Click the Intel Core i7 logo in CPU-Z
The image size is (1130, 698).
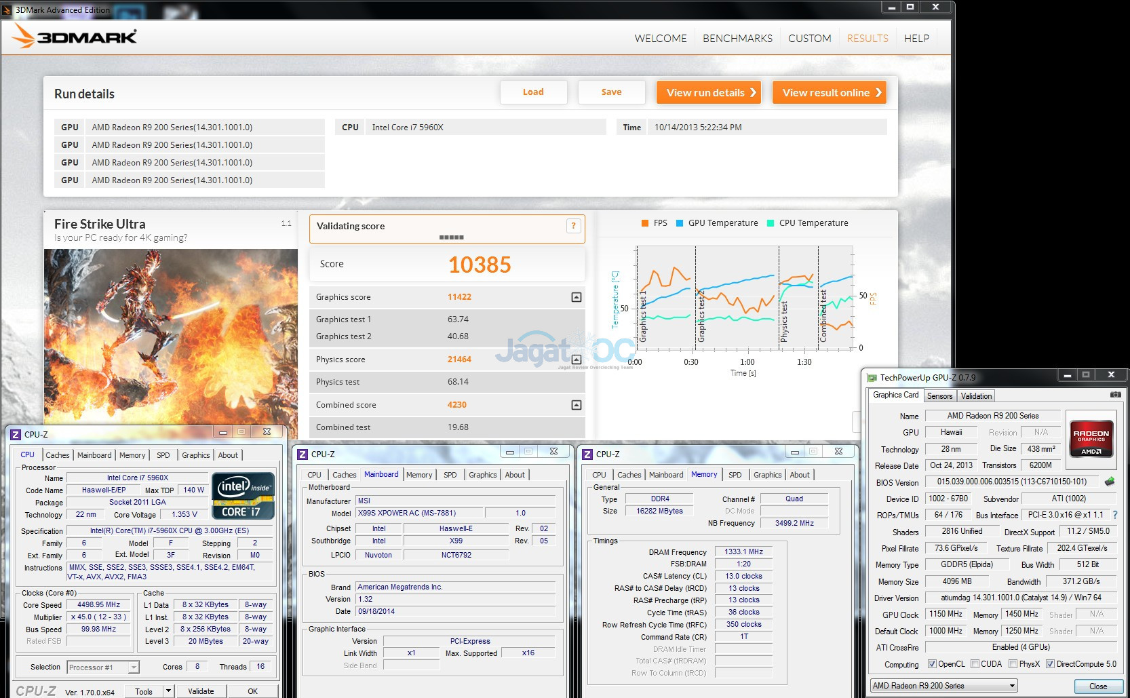click(243, 495)
